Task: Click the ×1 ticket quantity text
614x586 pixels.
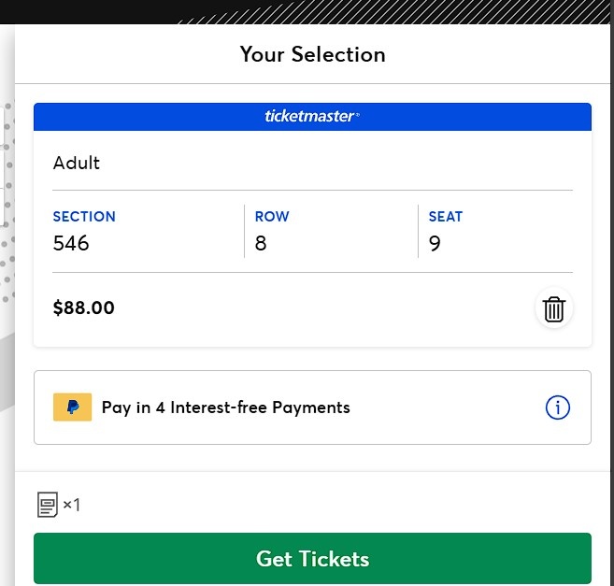Action: tap(72, 506)
